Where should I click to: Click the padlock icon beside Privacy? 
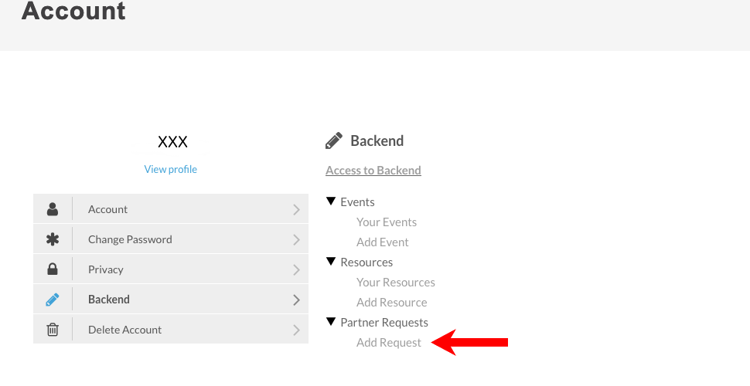click(x=53, y=269)
